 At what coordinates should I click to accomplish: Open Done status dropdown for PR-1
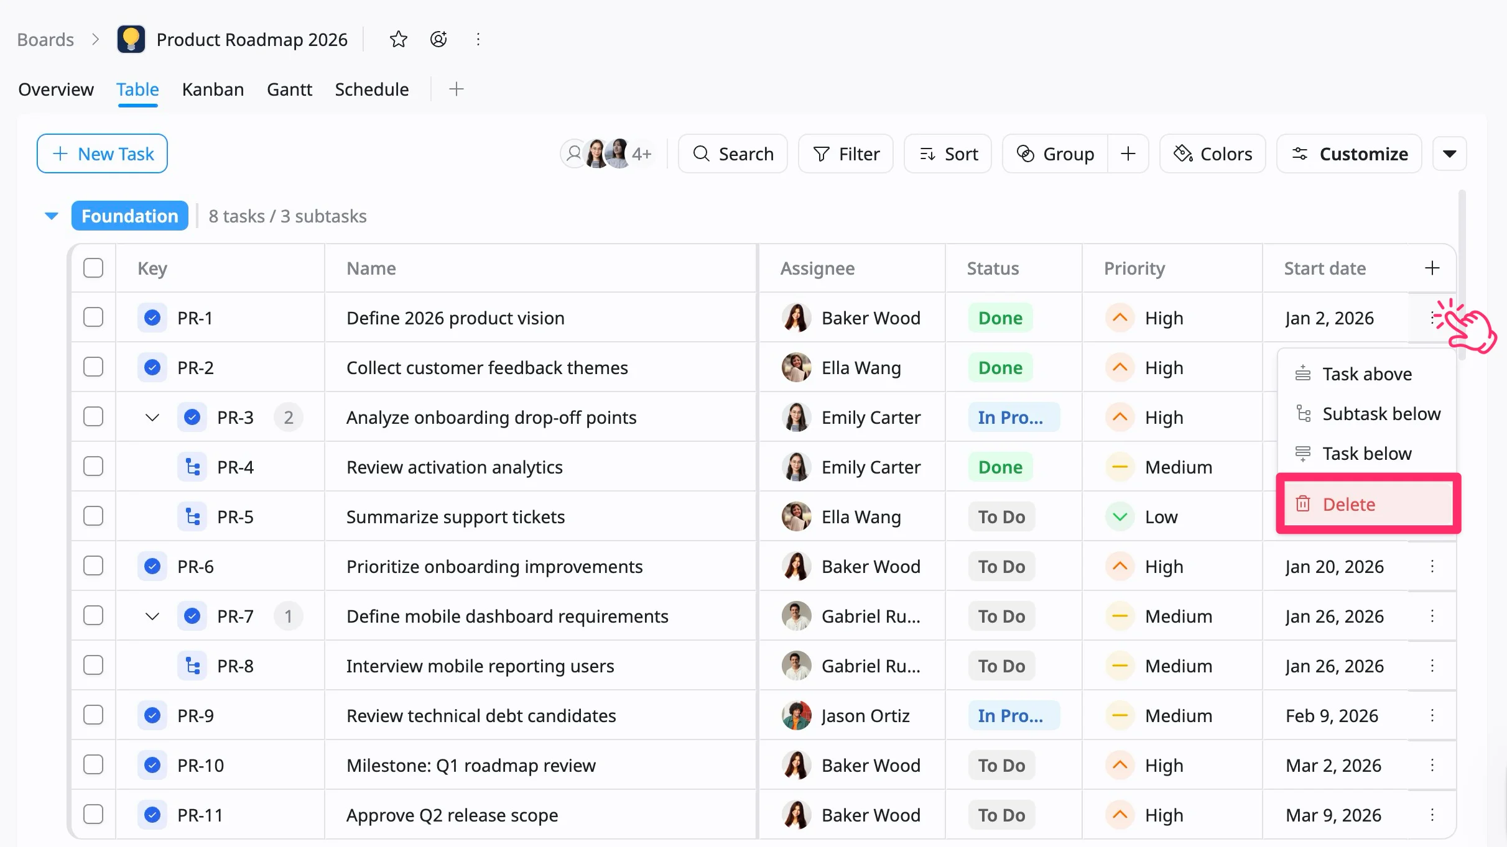click(x=1000, y=318)
